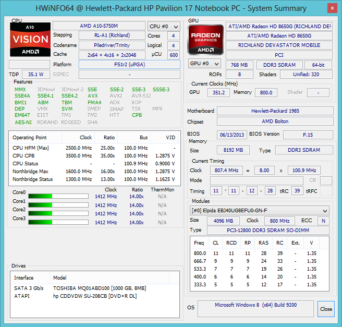Viewport: 342px width, 327px height.
Task: Close the System Summary window with X
Action: pos(332,8)
